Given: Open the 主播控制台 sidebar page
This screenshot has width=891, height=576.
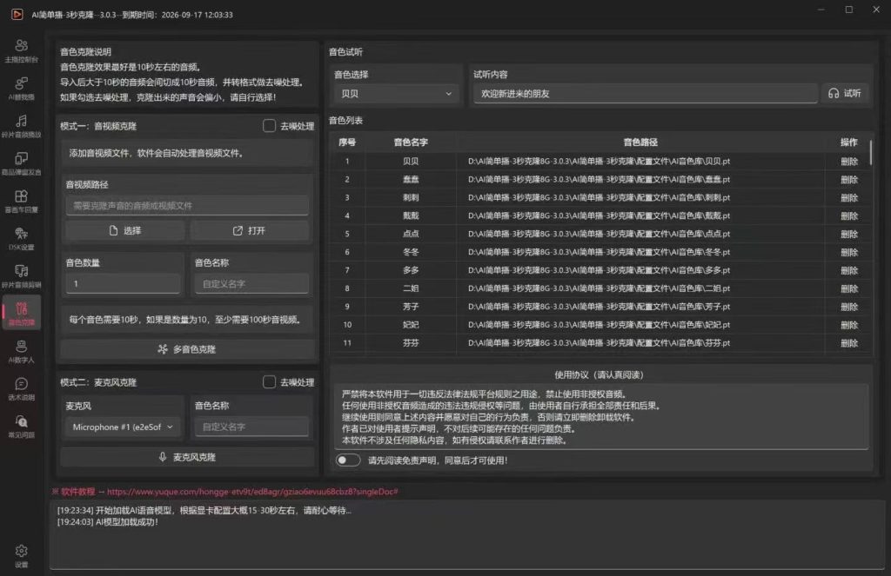Looking at the screenshot, I should (x=22, y=50).
